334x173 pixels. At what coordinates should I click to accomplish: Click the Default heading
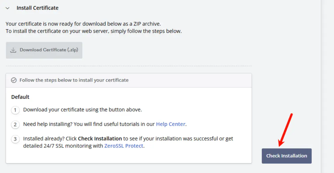pos(20,97)
